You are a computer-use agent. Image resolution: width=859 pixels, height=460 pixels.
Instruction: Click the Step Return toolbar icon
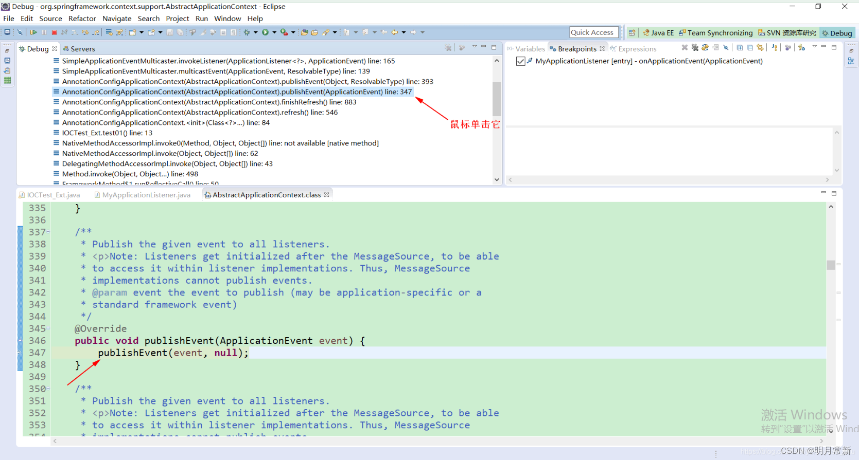[x=95, y=32]
